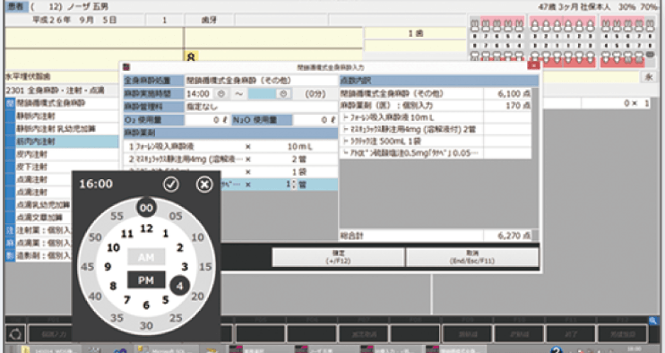
Task: Open the anesthesia management fee selector field
Action: pos(262,107)
